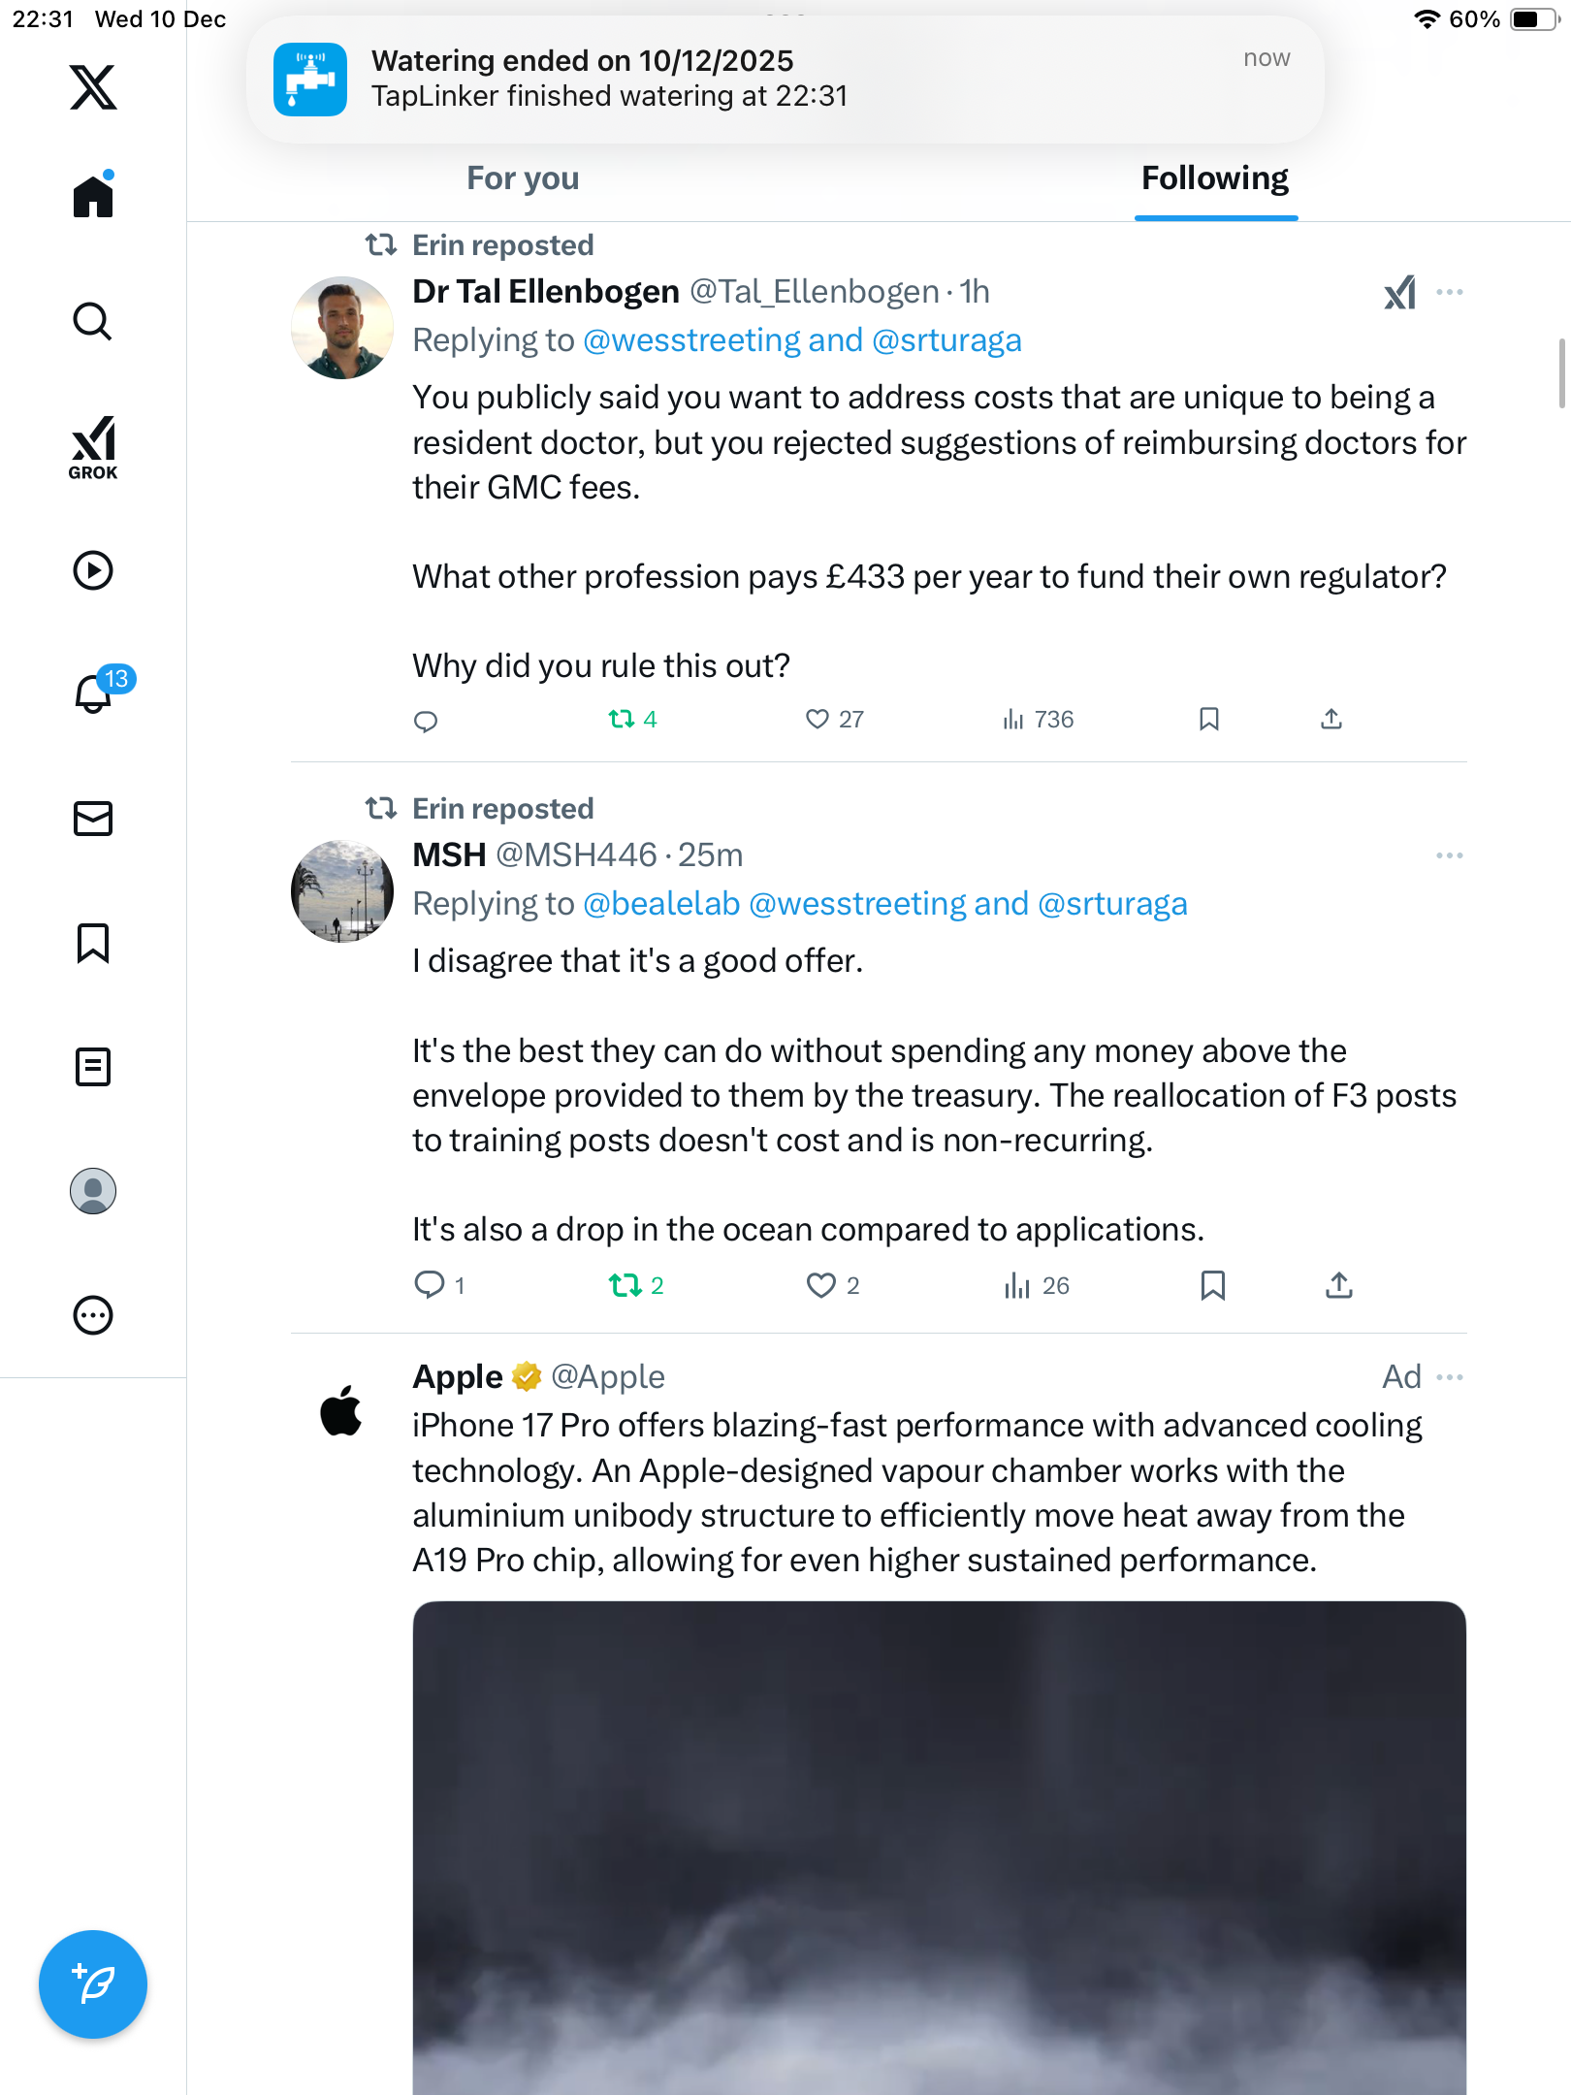Tap the compose new post button
This screenshot has width=1571, height=2095.
pos(93,1984)
